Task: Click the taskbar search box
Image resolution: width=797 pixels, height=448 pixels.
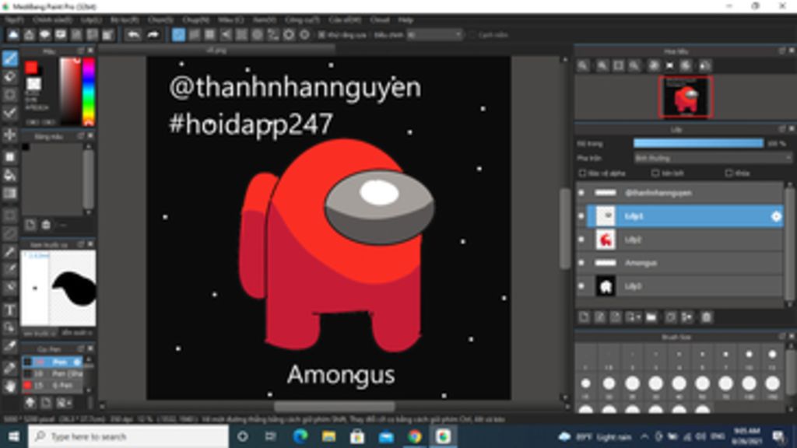Action: 128,436
